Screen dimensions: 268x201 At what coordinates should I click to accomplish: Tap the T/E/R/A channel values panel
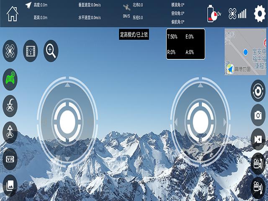(x=186, y=44)
